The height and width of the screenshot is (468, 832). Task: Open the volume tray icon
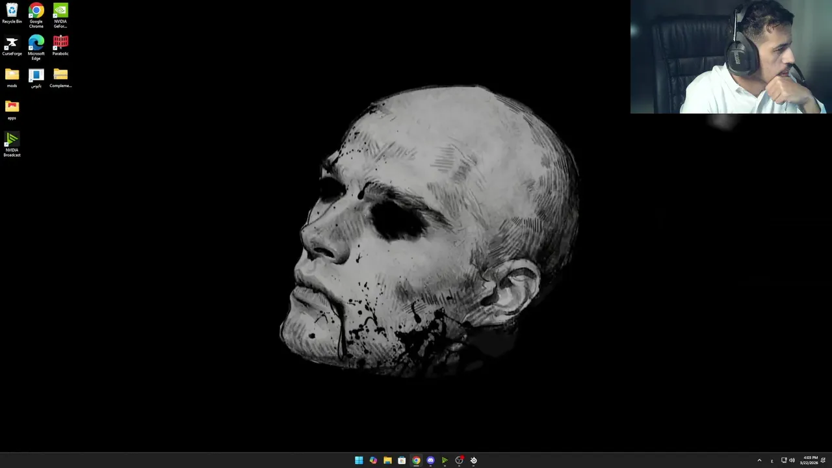792,460
